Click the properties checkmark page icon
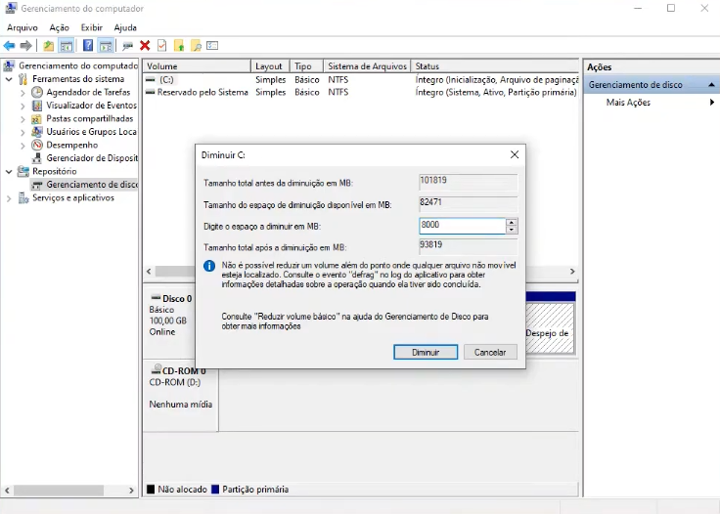 (161, 45)
